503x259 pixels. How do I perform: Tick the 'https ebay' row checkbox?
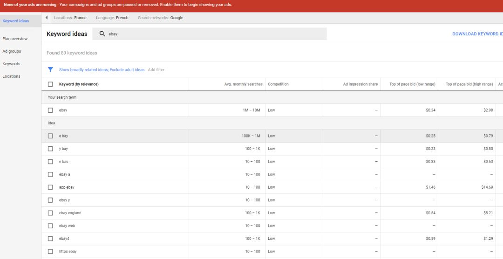click(x=50, y=252)
